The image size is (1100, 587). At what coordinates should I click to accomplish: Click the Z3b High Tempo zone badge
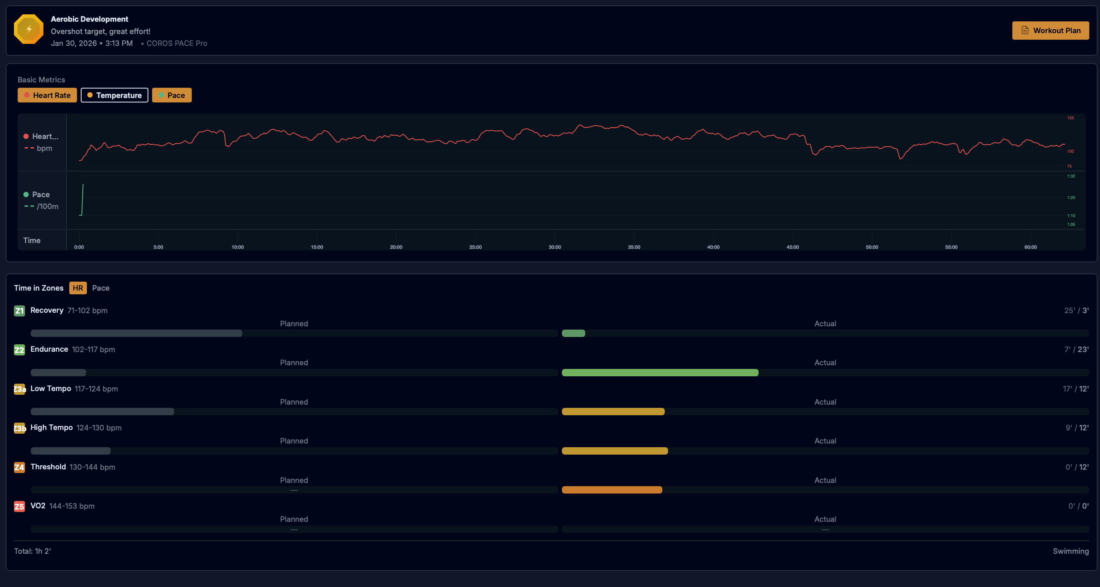coord(19,428)
